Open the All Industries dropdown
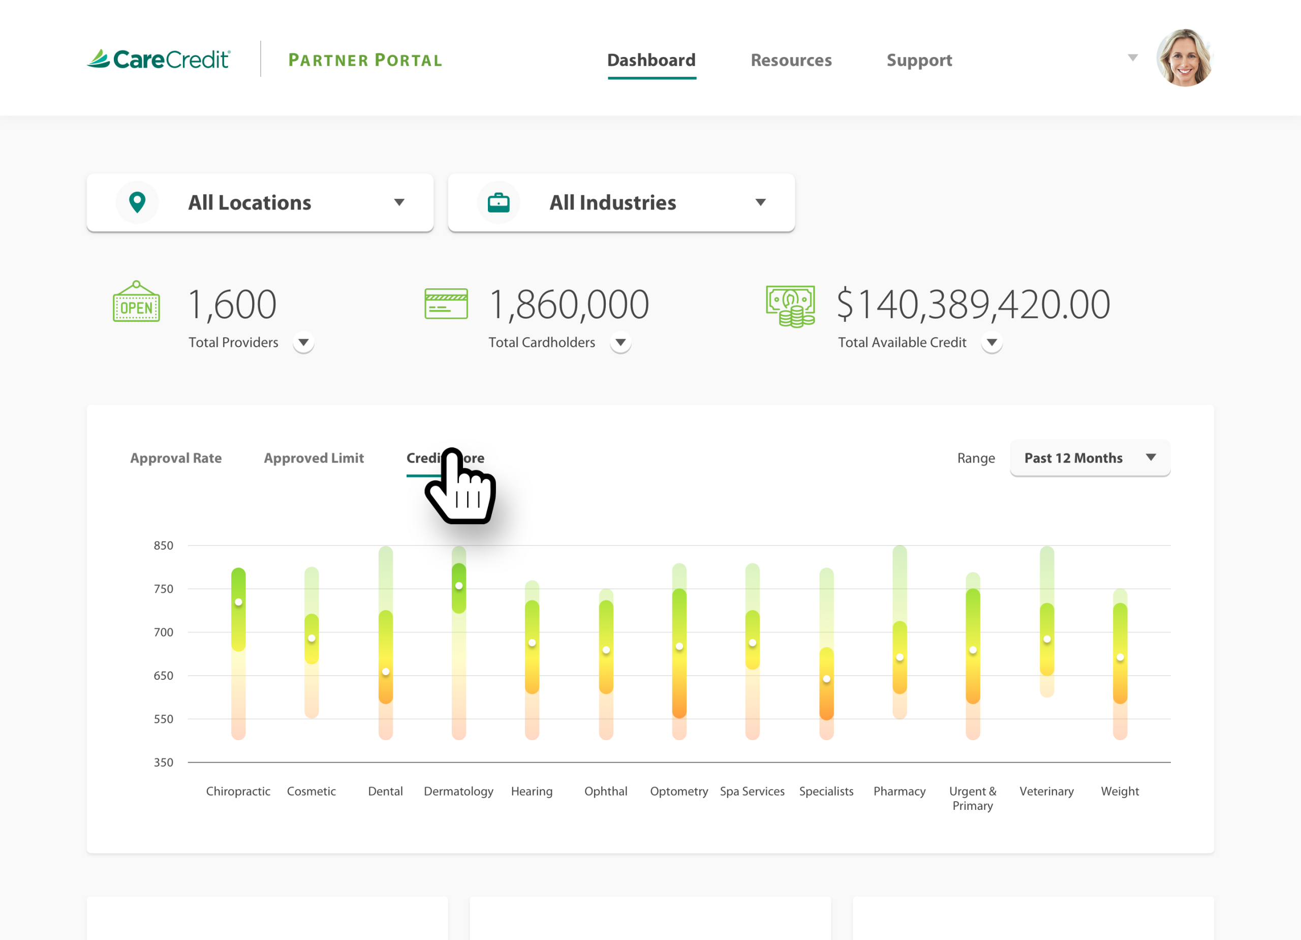 coord(621,202)
